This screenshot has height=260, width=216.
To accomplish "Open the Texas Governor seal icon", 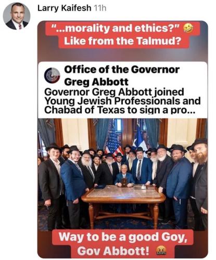I will 52,75.
